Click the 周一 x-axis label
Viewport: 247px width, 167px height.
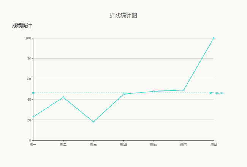tap(33, 145)
